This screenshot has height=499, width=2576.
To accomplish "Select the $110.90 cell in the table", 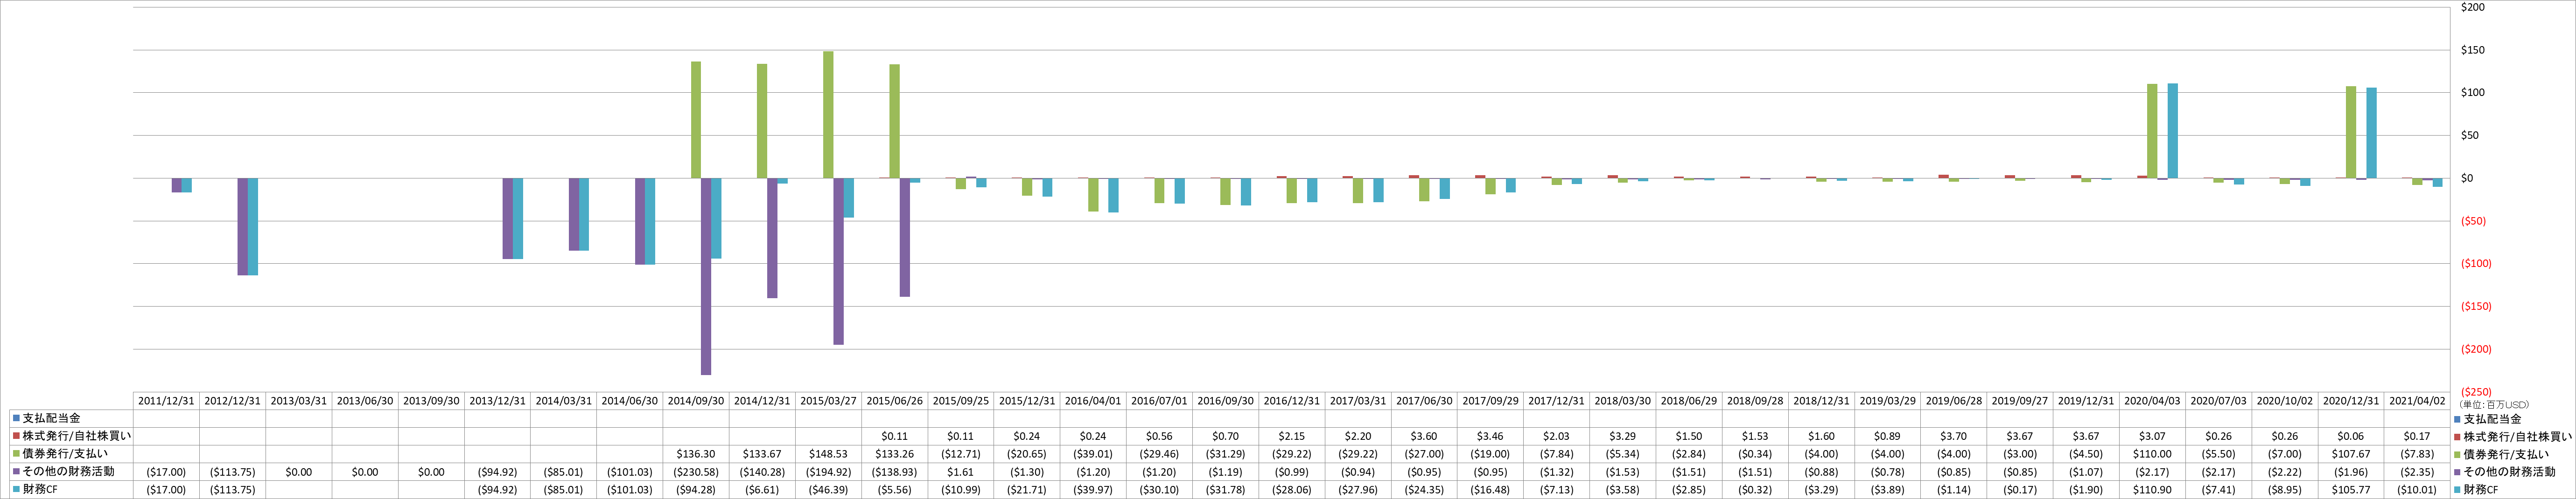I will click(x=2152, y=490).
